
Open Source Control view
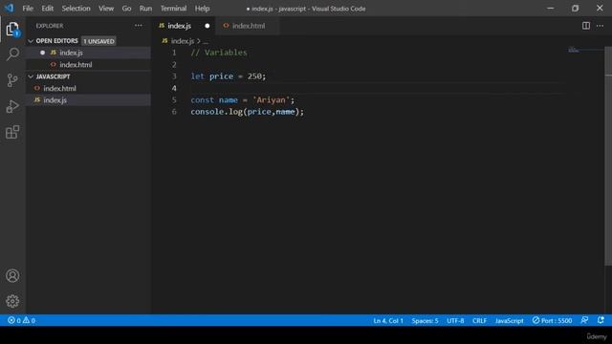click(x=12, y=80)
